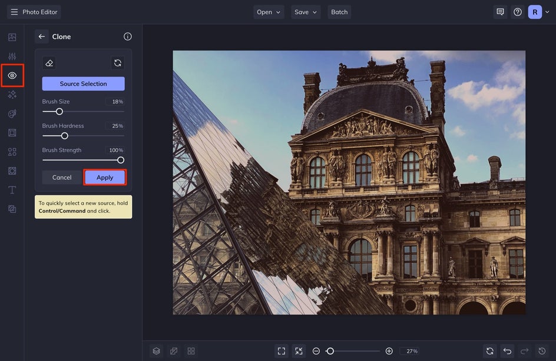Image resolution: width=556 pixels, height=361 pixels.
Task: Open the Photo Editor hamburger menu
Action: 14,12
